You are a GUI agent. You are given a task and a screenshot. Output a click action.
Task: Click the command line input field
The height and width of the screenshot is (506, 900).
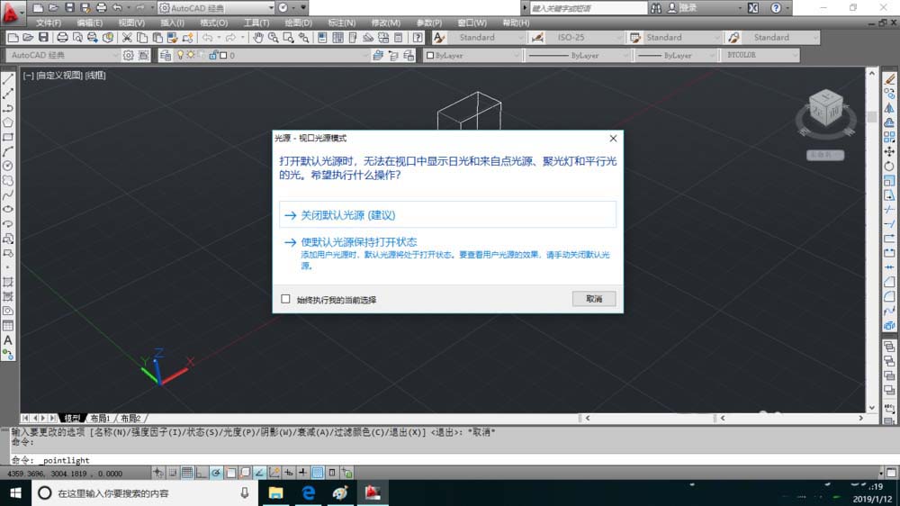click(447, 460)
